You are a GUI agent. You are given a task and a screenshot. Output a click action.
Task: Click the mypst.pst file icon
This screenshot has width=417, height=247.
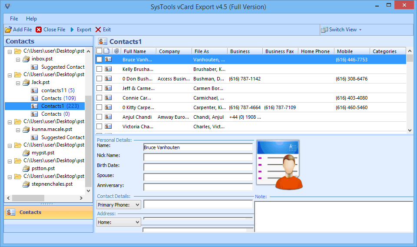coord(26,153)
